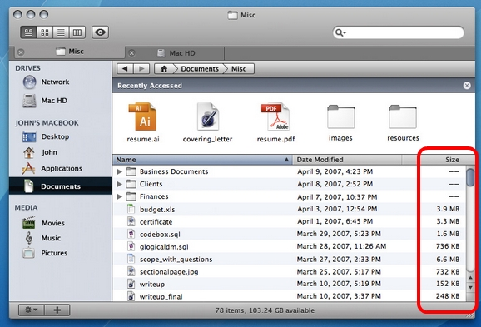The height and width of the screenshot is (327, 481).
Task: Toggle Quick Look eye button
Action: (100, 32)
